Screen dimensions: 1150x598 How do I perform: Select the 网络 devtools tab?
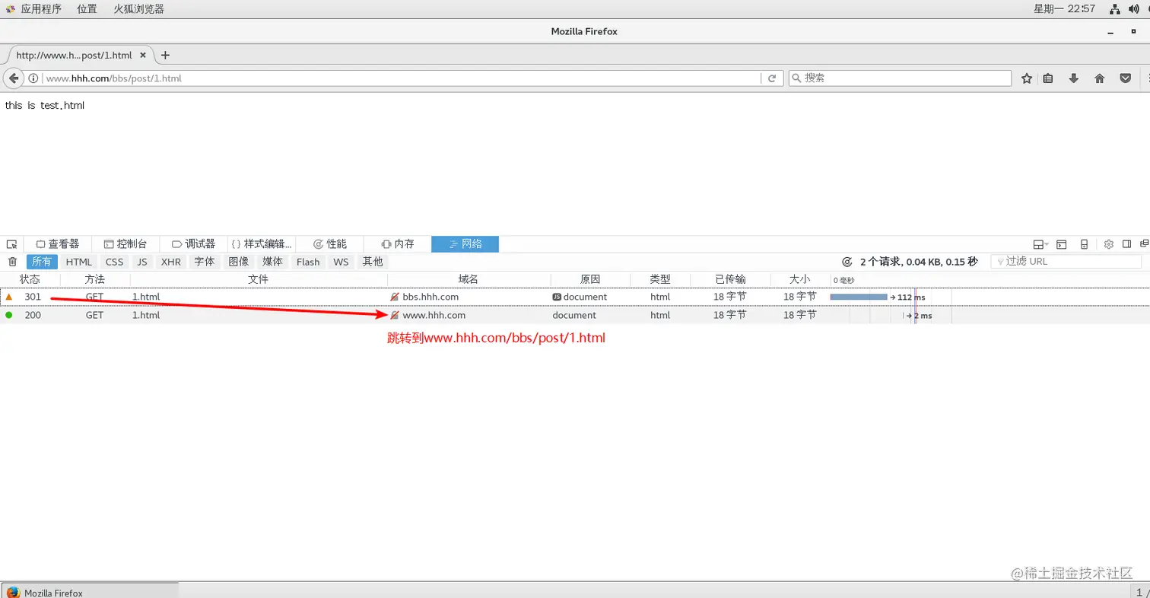(x=465, y=244)
